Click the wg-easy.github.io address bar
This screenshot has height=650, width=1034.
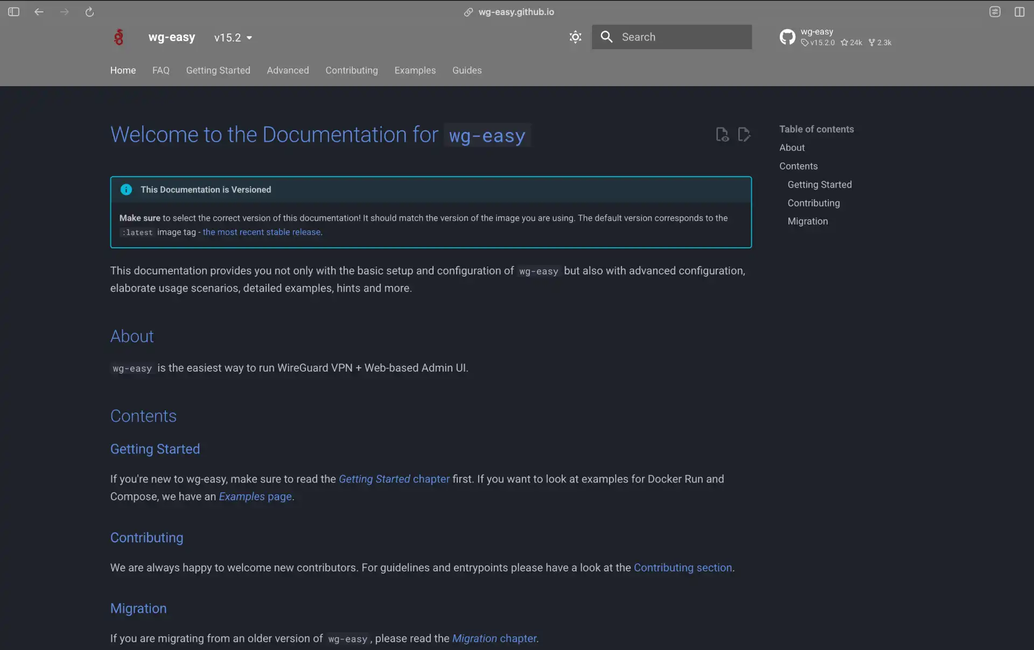pyautogui.click(x=515, y=12)
